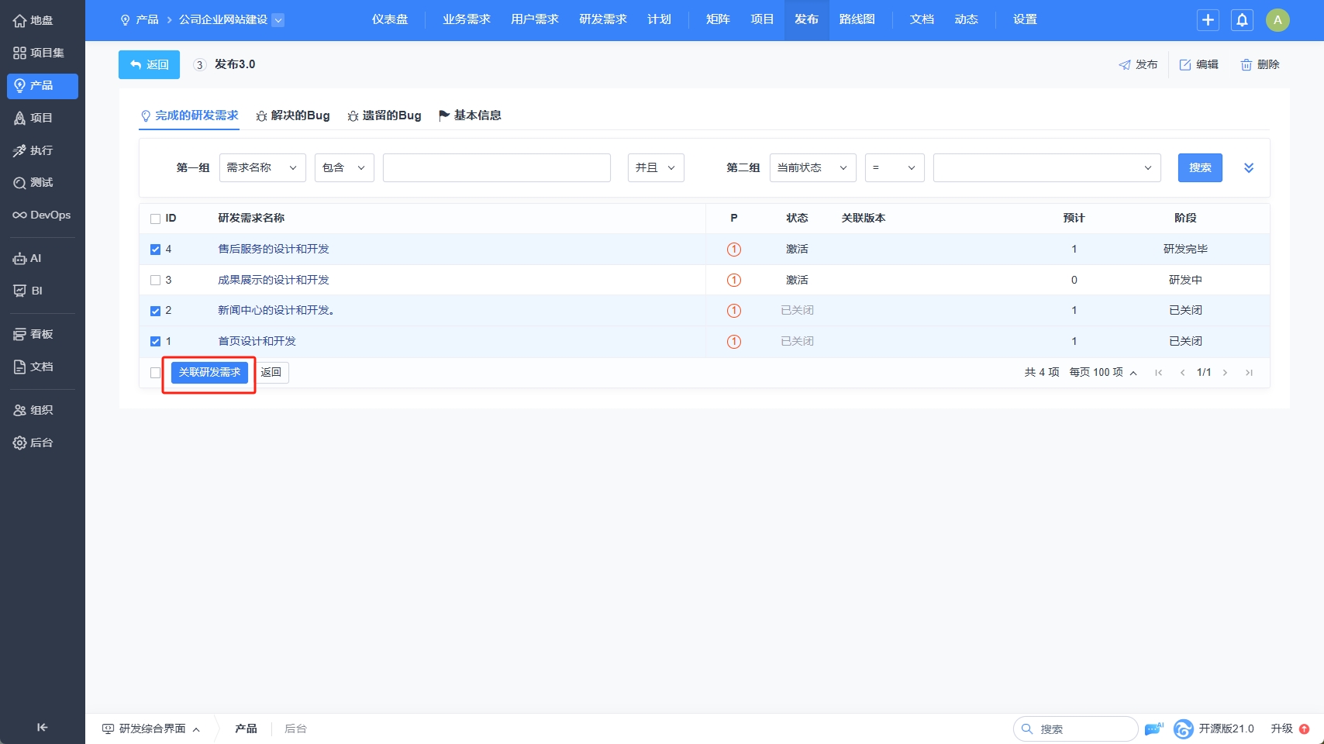Open the 售后服务的设计和开发 requirement link
Screen dimensions: 1324x744
click(274, 249)
